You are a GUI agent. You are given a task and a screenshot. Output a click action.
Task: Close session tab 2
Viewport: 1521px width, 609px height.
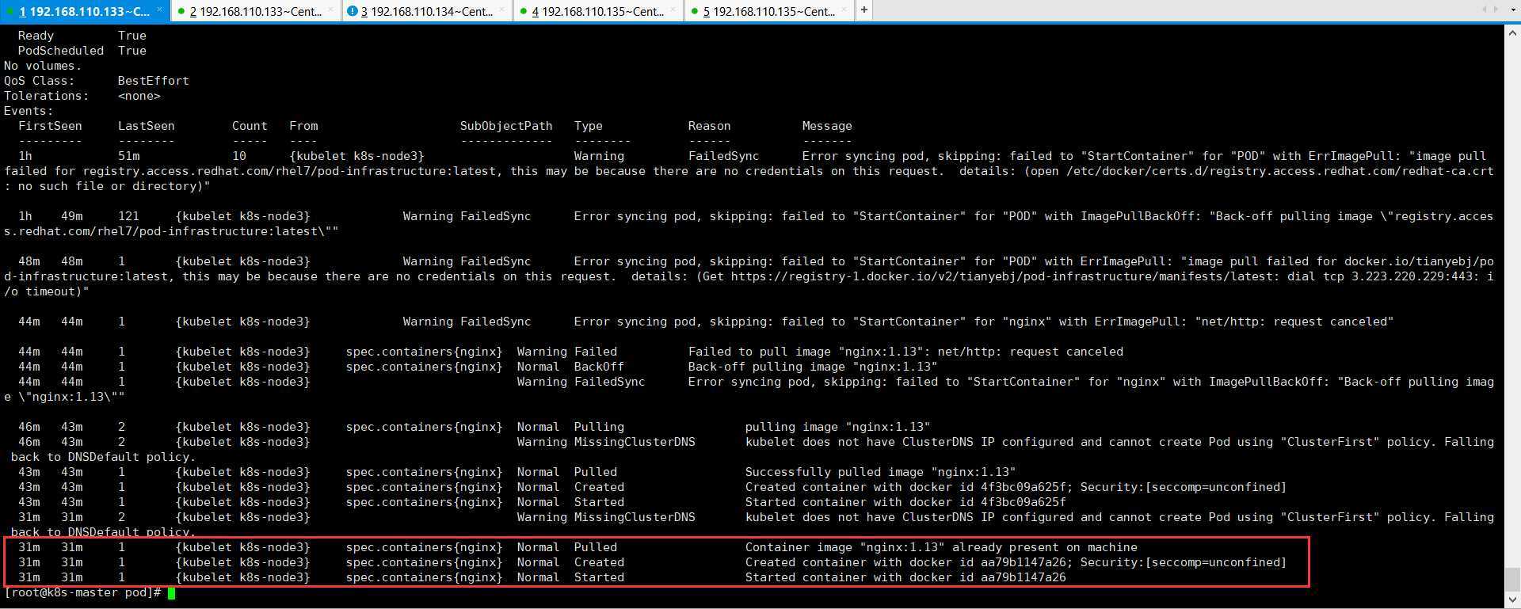point(331,10)
